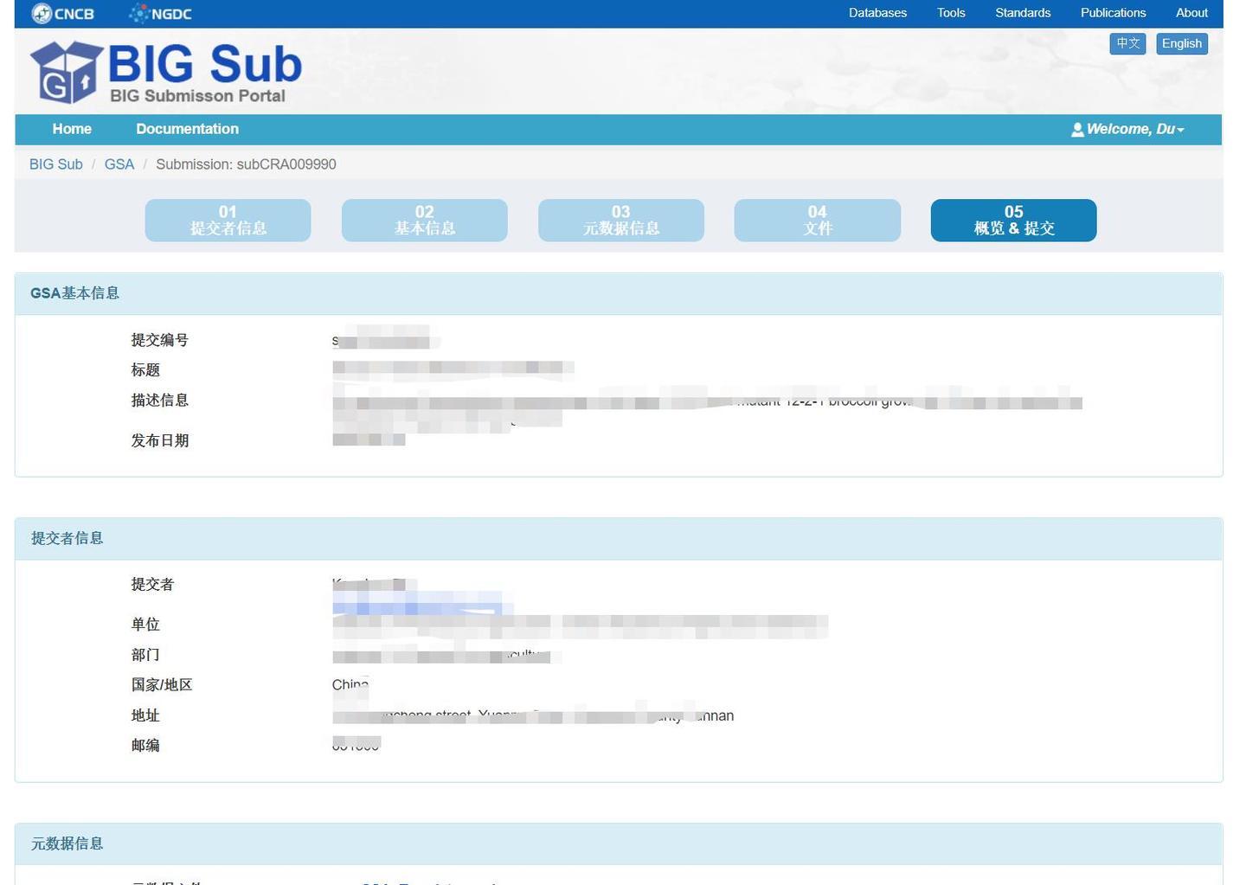Open the Documentation page
Screen dimensions: 1246x885
(187, 129)
